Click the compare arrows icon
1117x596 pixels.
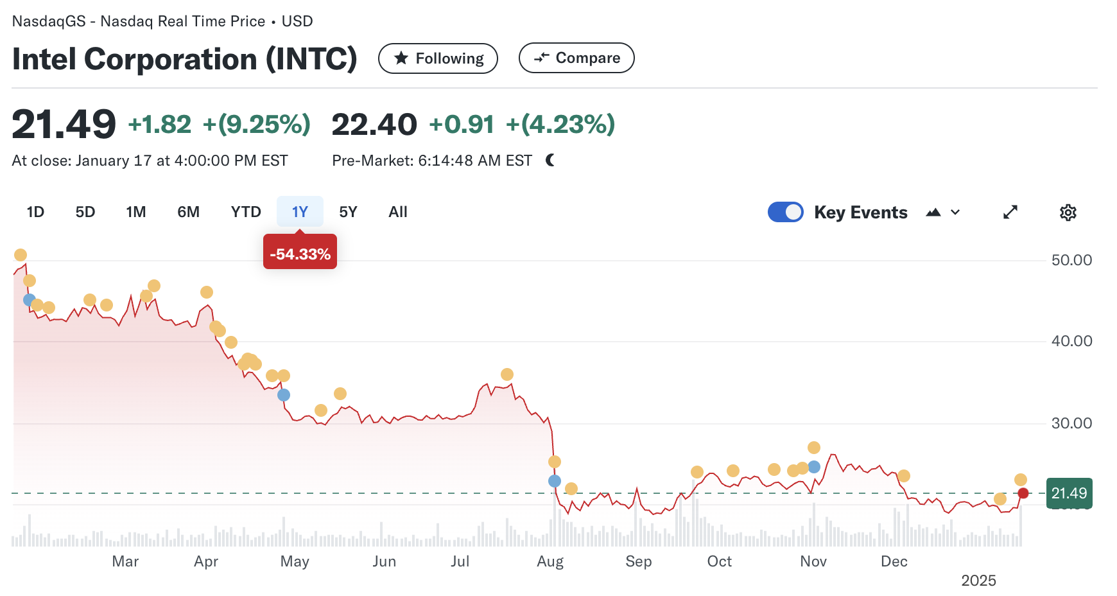point(542,58)
